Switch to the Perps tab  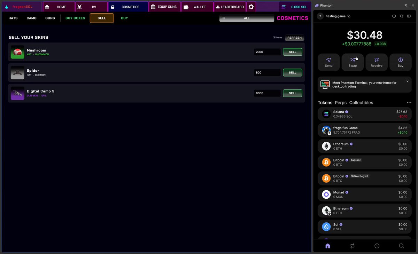tap(341, 103)
